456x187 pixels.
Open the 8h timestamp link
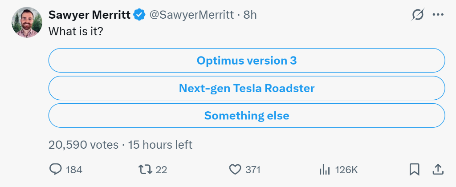click(x=250, y=15)
